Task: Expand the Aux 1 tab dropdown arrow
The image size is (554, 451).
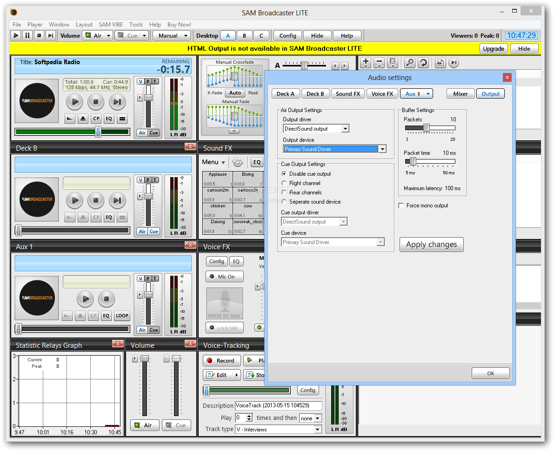Action: coord(428,94)
